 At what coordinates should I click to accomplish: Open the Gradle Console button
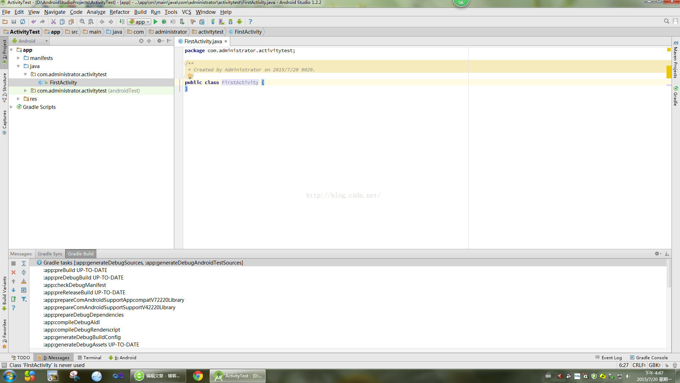pyautogui.click(x=649, y=357)
